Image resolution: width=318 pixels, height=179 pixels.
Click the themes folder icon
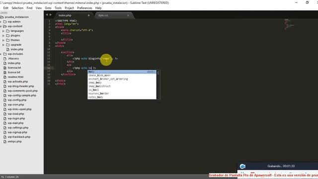click(x=8, y=40)
